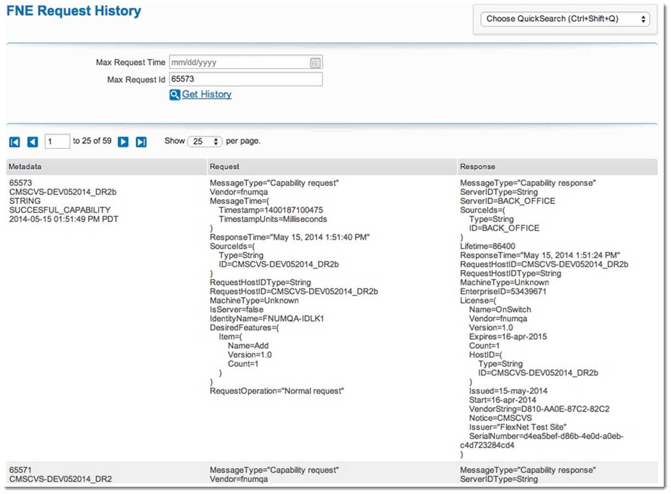Click IdentityName=FNUMQA-IDLK1 line
The height and width of the screenshot is (494, 671).
(x=267, y=319)
